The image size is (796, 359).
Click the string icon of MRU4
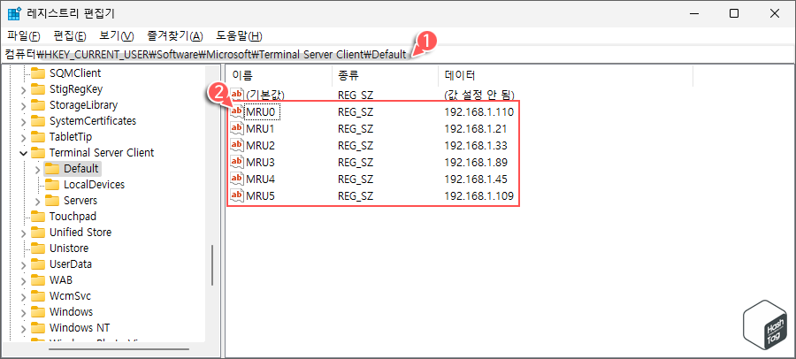pyautogui.click(x=237, y=179)
